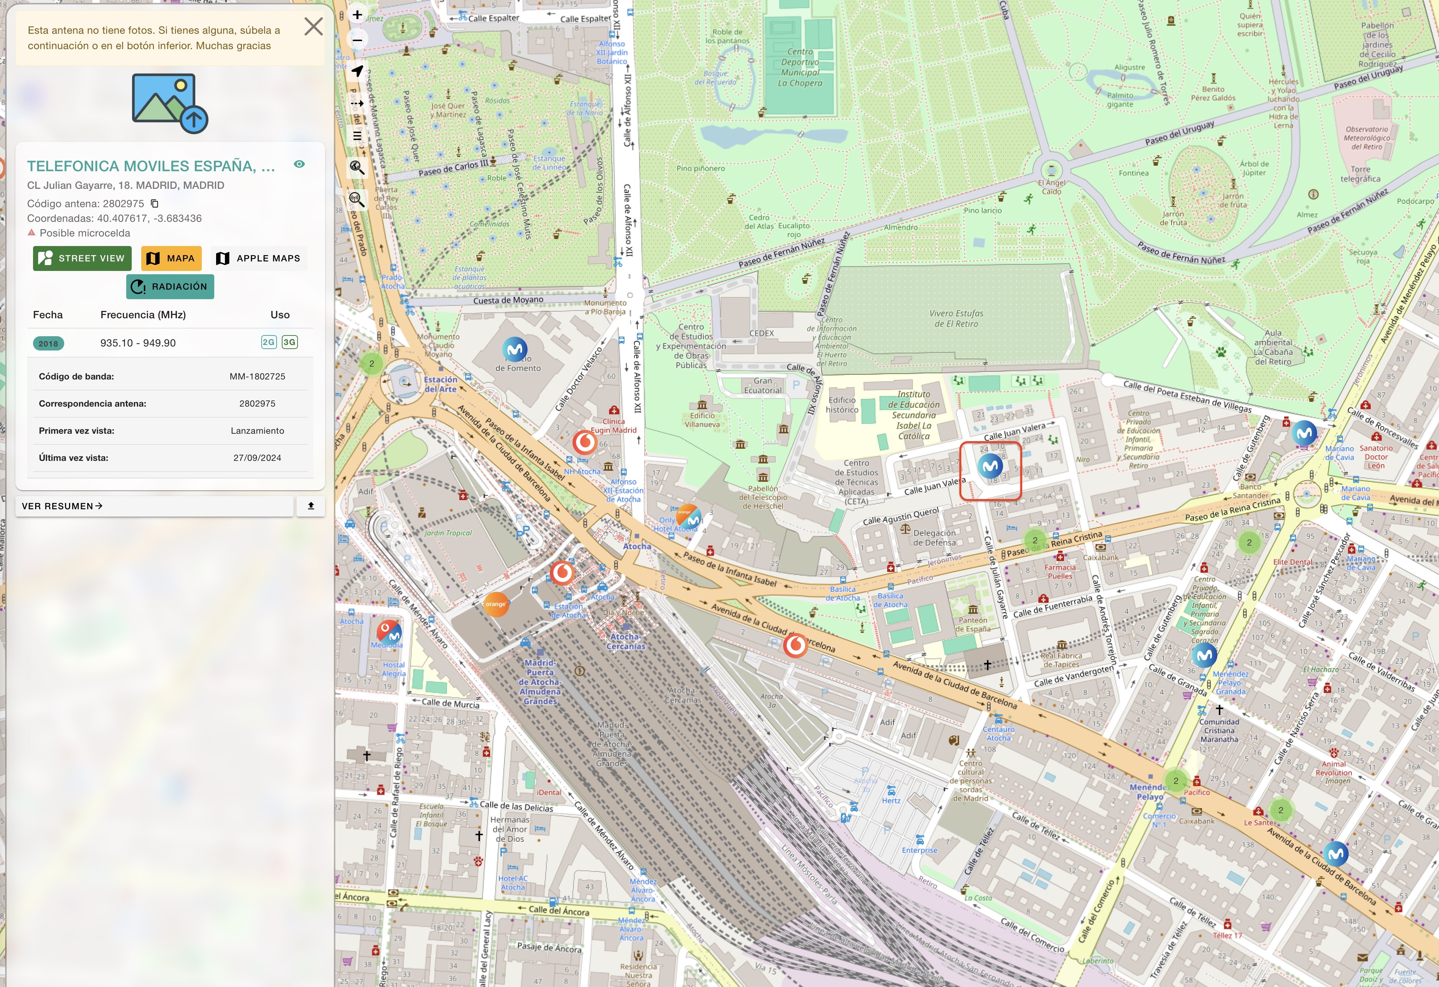The width and height of the screenshot is (1439, 987).
Task: Select Vodafone marker at Estación de Atocha
Action: [562, 572]
